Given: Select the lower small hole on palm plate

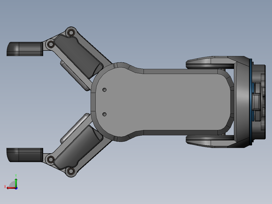Looking at the screenshot, I should (x=104, y=114).
